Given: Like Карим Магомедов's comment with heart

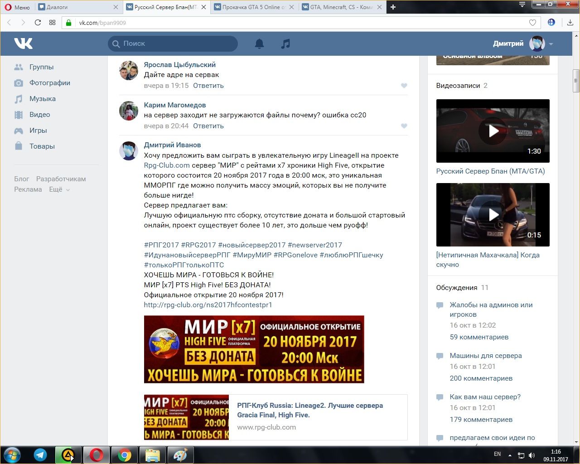Looking at the screenshot, I should tap(404, 126).
